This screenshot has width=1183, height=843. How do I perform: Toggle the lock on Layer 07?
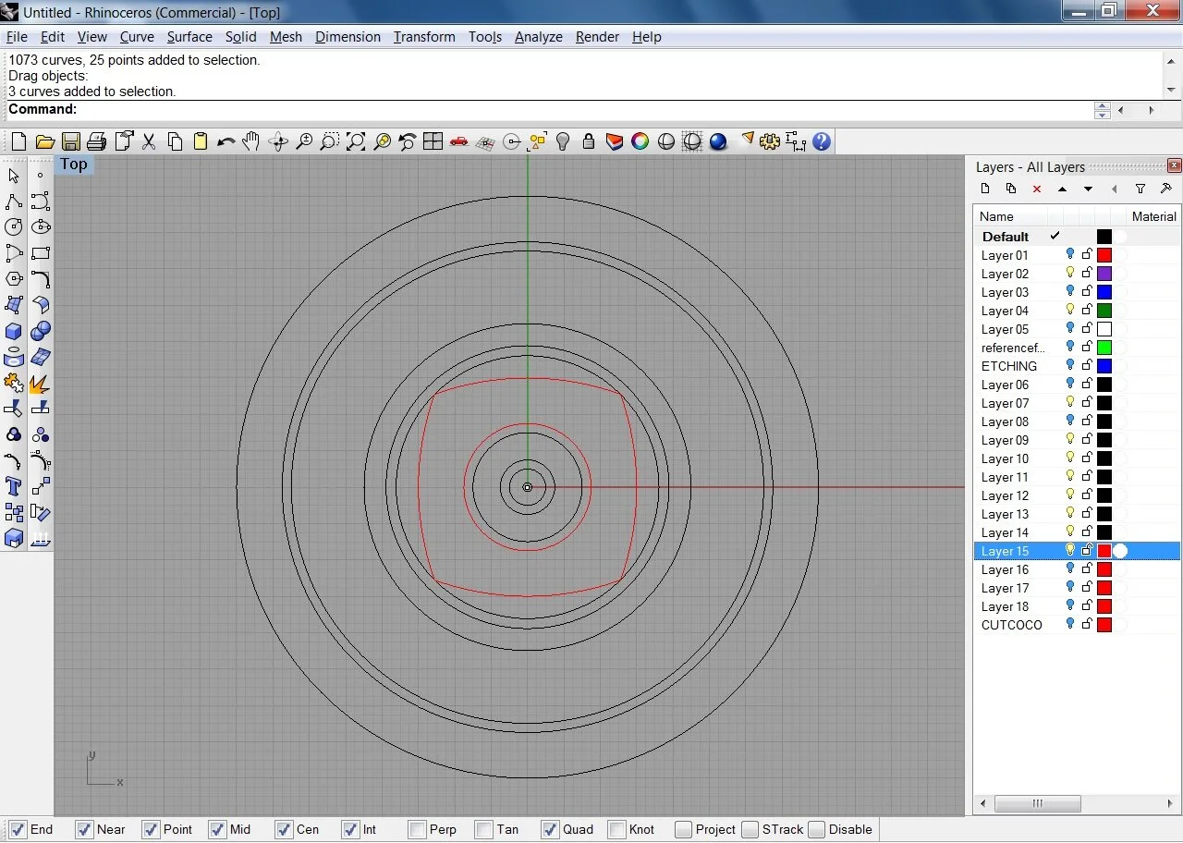coord(1087,403)
